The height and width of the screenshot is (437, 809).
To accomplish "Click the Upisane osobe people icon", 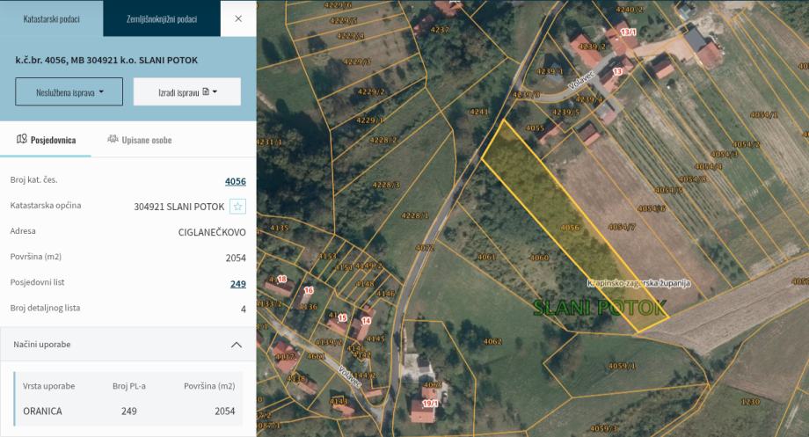I will tap(113, 139).
